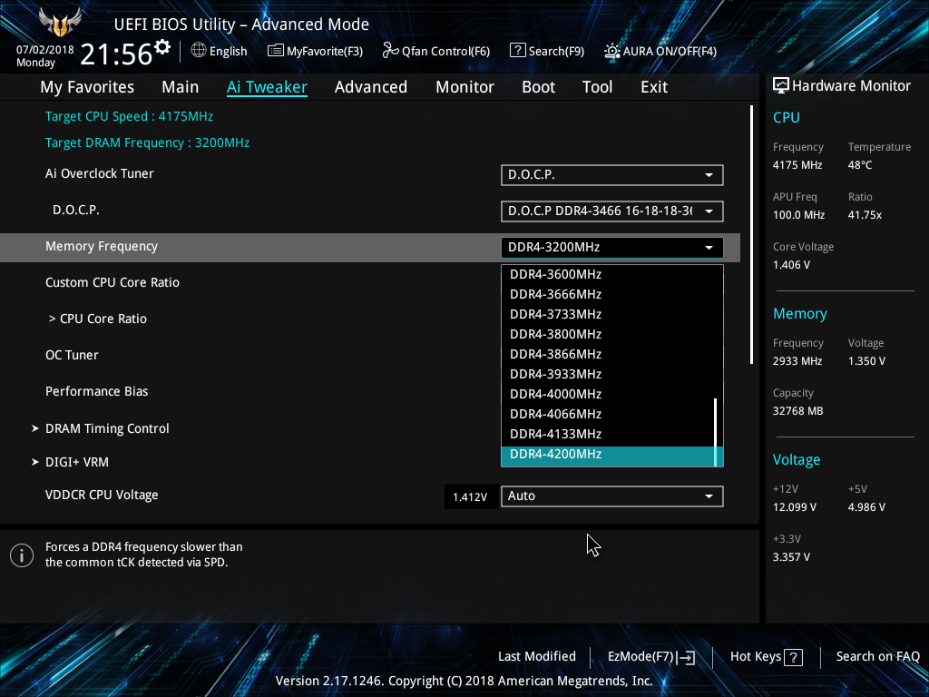The width and height of the screenshot is (929, 697).
Task: Switch to the Boot tab
Action: click(539, 87)
